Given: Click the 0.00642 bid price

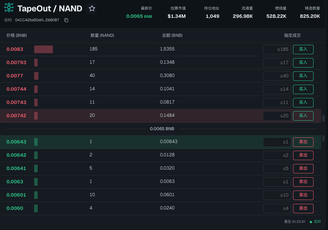Looking at the screenshot, I should click(x=16, y=155).
